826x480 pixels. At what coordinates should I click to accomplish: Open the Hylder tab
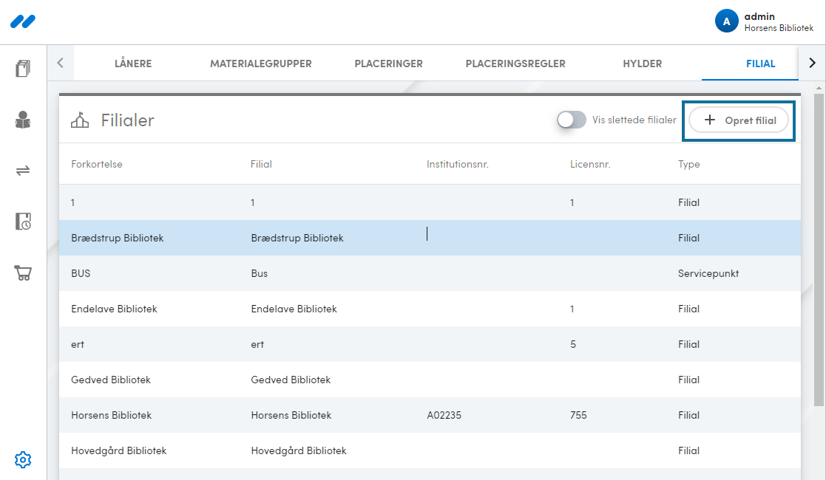click(642, 64)
